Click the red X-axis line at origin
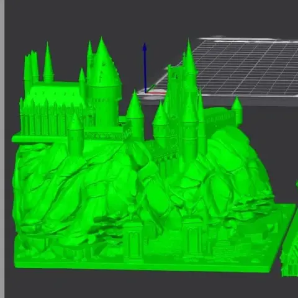 click(156, 93)
